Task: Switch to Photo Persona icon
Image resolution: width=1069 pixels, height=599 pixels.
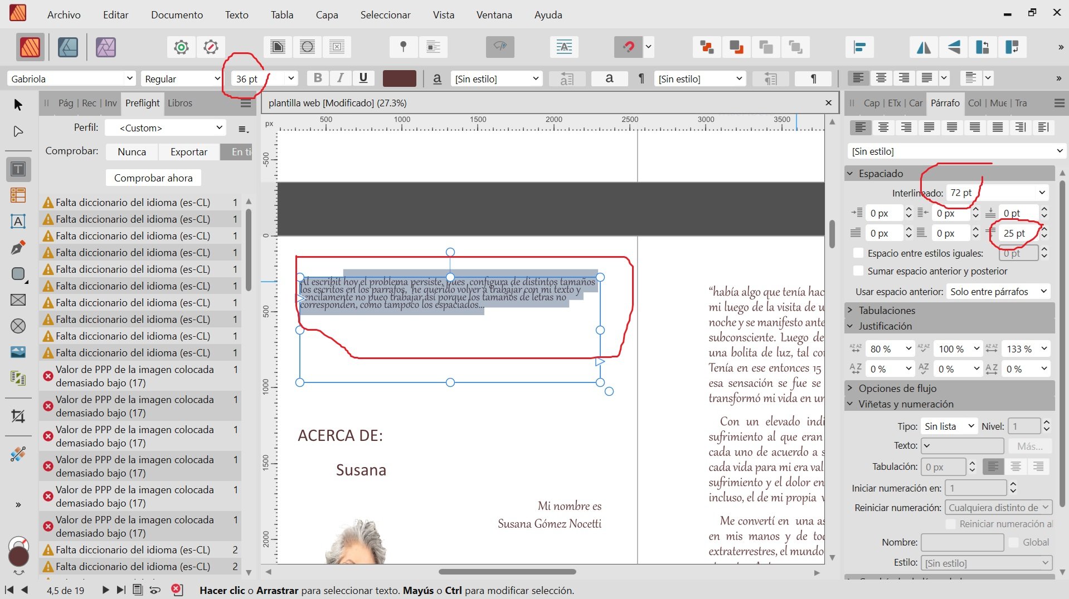Action: [105, 47]
